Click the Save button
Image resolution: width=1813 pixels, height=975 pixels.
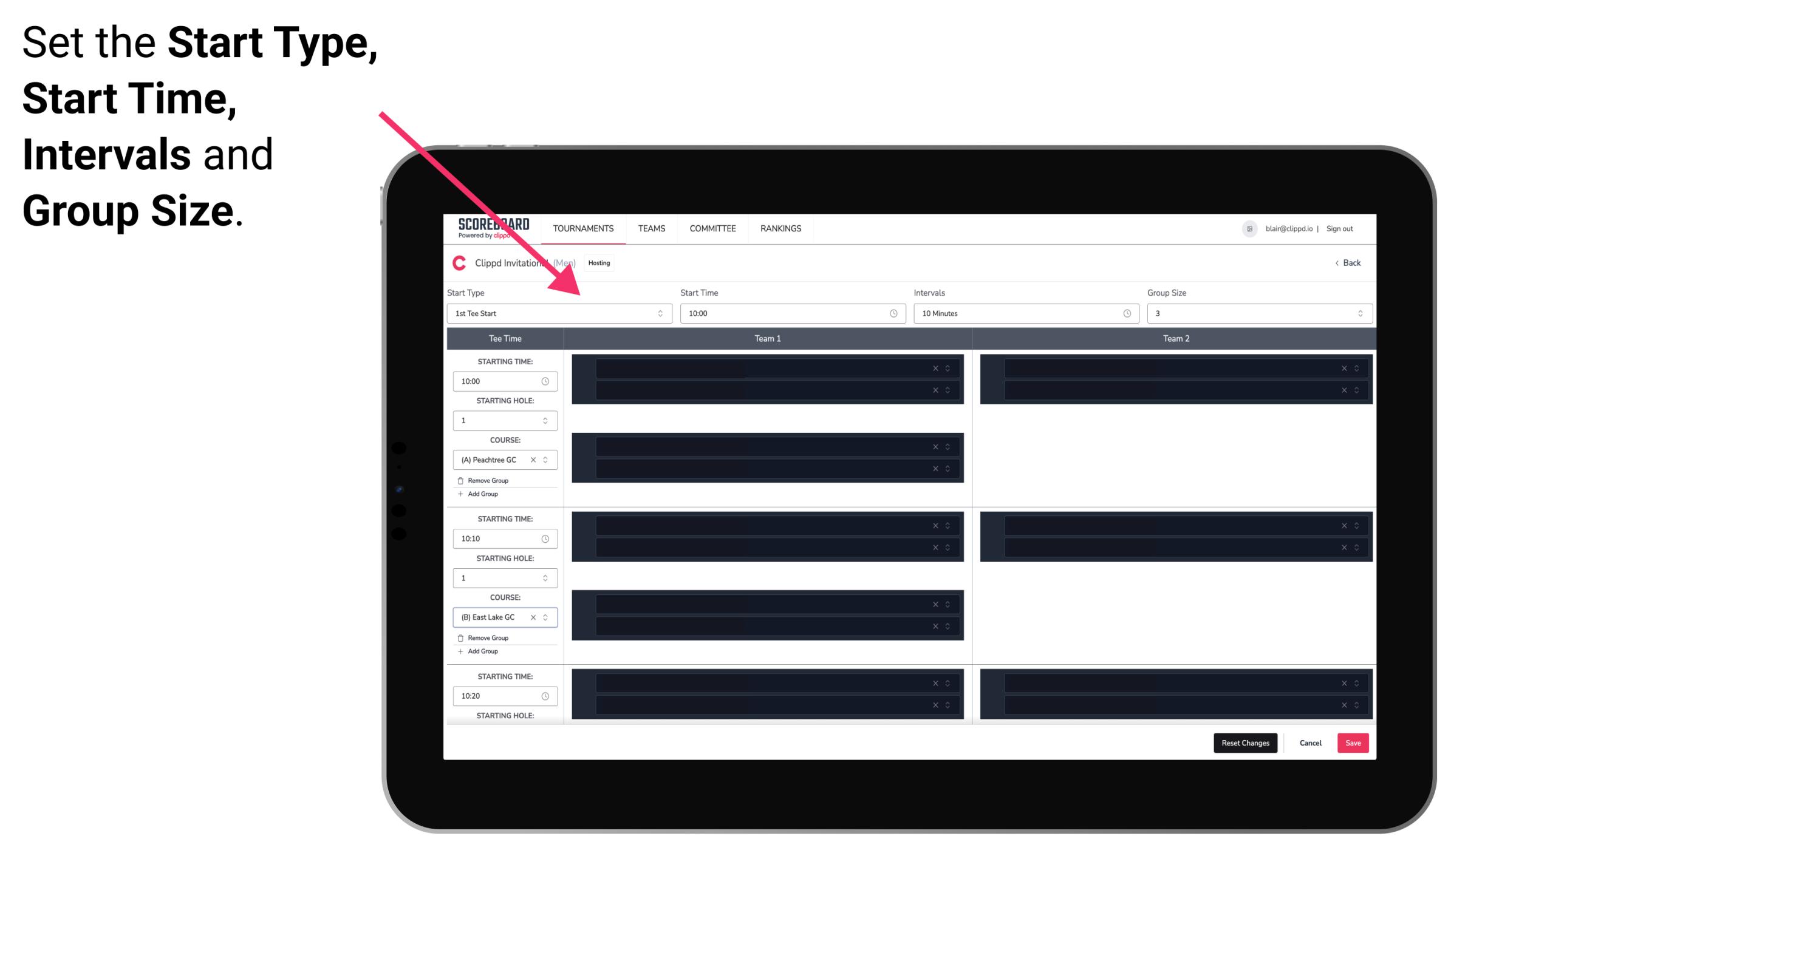pos(1353,743)
